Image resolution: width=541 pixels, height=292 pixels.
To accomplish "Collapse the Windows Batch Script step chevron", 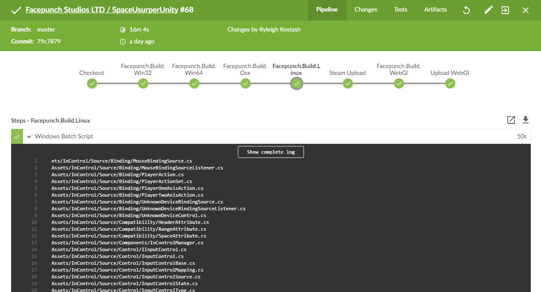I will tap(29, 137).
